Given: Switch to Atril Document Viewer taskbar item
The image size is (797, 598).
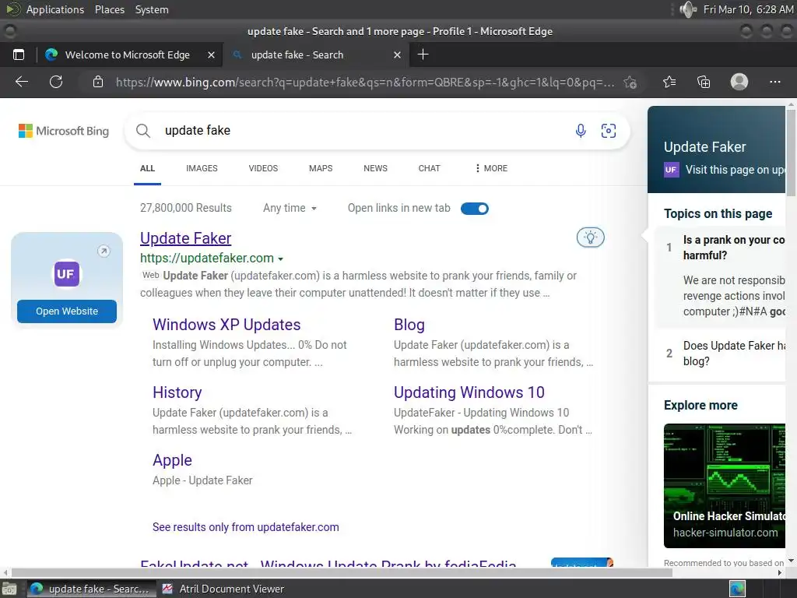Looking at the screenshot, I should point(223,589).
